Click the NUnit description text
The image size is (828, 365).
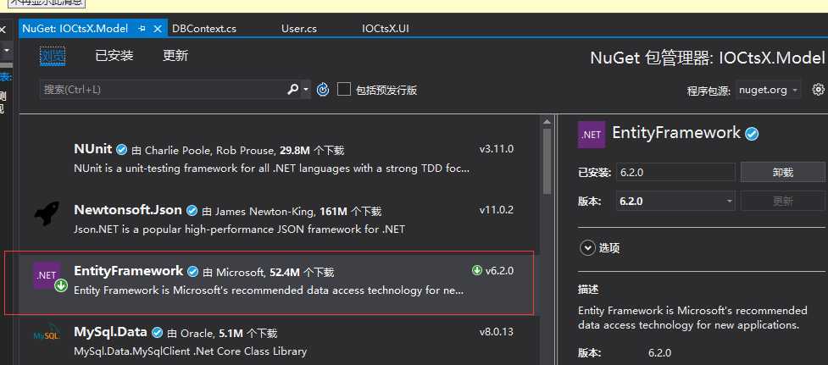point(271,169)
